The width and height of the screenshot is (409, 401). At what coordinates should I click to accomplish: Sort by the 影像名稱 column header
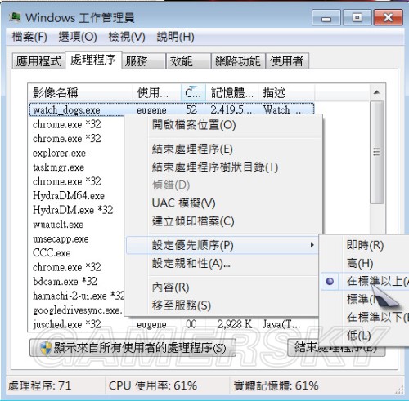(x=80, y=93)
